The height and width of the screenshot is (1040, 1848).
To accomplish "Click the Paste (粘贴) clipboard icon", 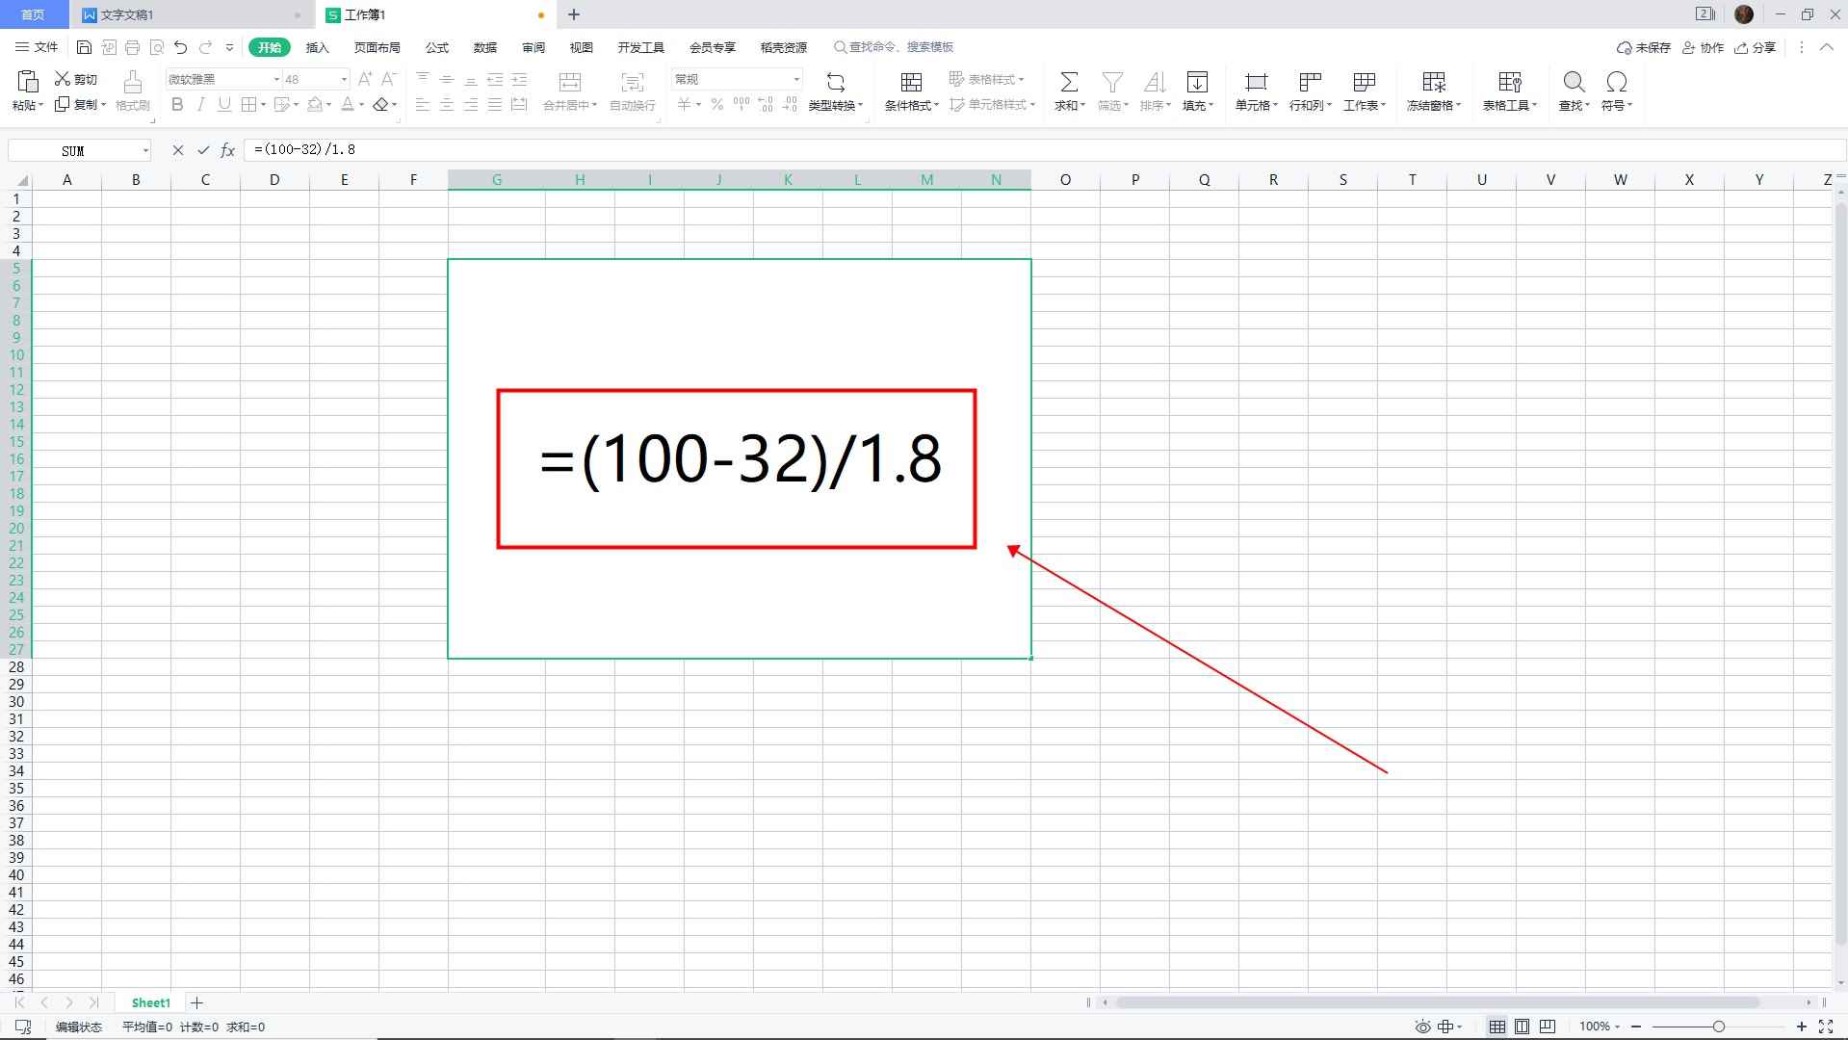I will coord(27,81).
